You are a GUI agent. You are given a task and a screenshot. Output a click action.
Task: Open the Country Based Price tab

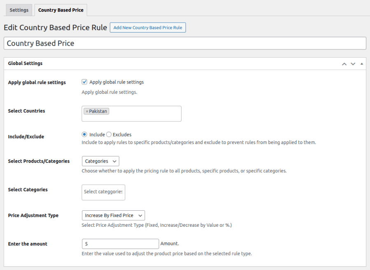61,10
